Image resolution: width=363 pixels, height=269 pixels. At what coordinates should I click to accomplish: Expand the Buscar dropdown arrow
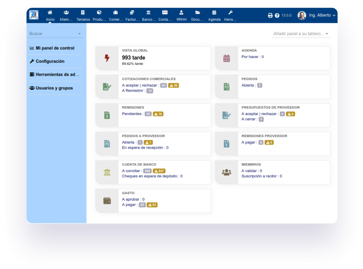tap(79, 34)
